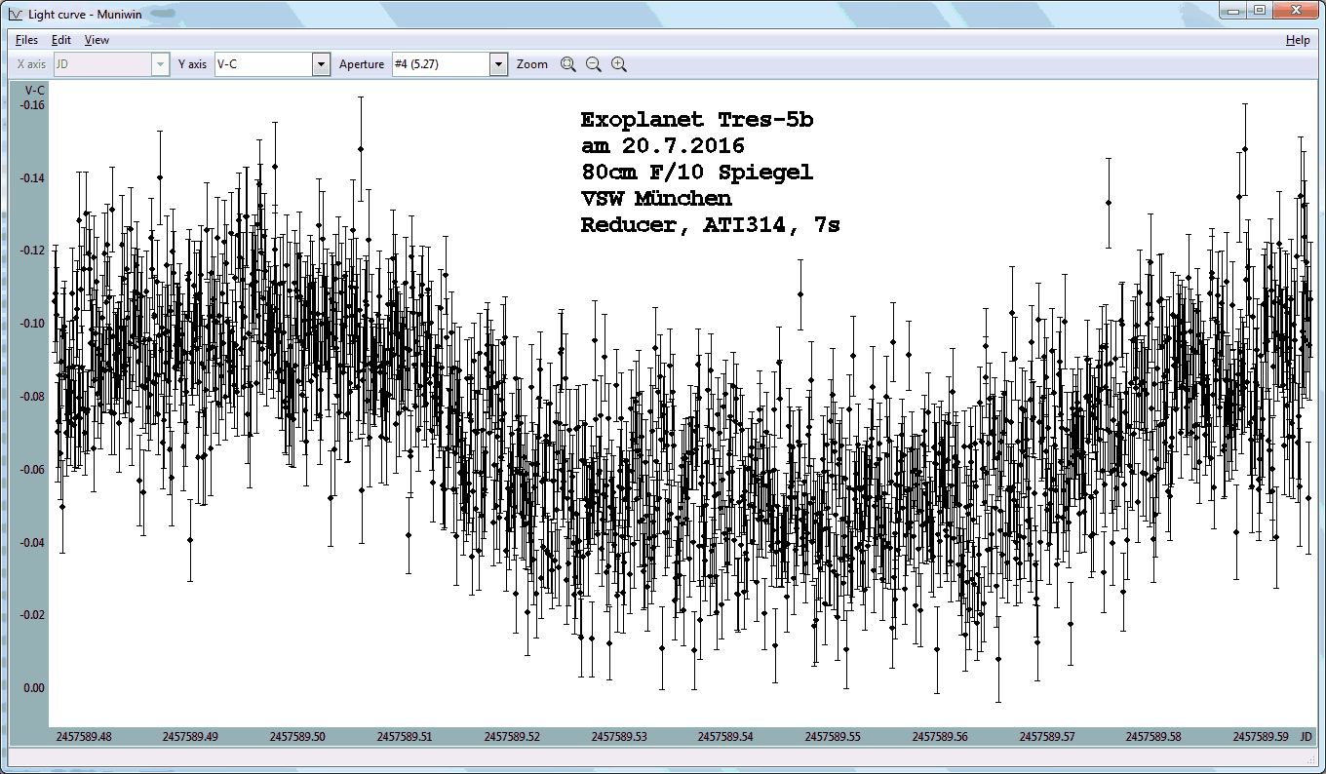1326x774 pixels.
Task: Zoom out using the minus magnifier icon
Action: (x=593, y=64)
